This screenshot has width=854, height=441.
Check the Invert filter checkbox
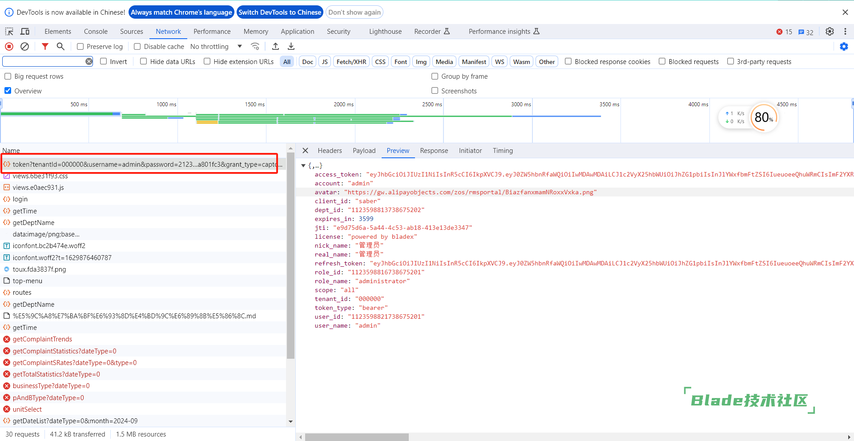point(104,61)
